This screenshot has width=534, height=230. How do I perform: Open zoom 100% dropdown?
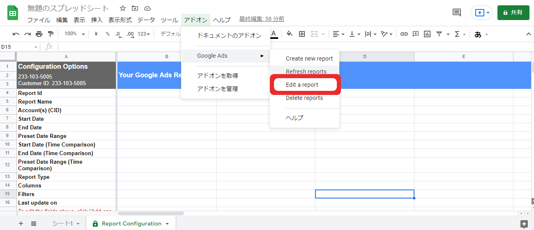[x=75, y=34]
